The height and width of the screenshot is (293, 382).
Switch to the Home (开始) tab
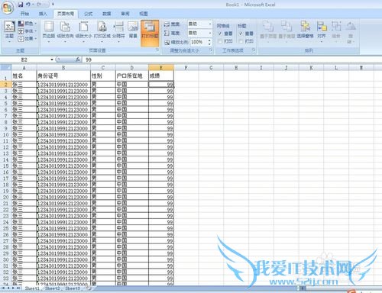(x=24, y=14)
